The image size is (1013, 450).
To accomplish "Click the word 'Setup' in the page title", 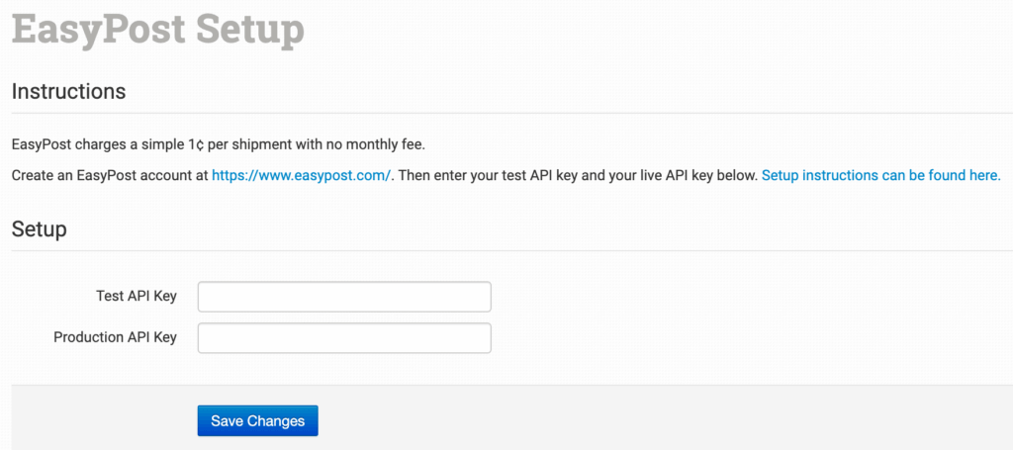I will tap(250, 29).
